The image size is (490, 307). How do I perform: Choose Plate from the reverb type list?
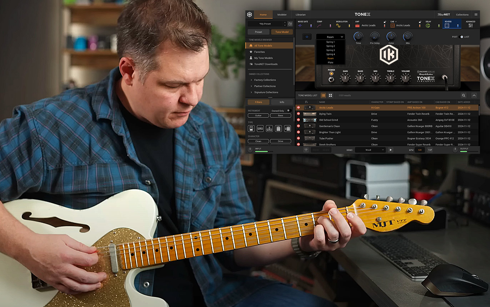click(330, 62)
